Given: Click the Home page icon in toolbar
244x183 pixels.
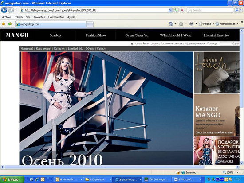Looking at the screenshot, I should click(171, 24).
